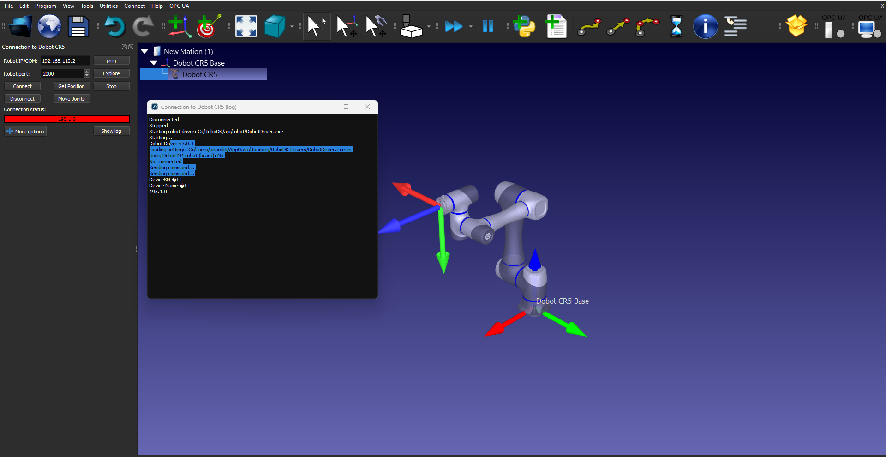The image size is (886, 457).
Task: Click the Add target icon
Action: (208, 26)
